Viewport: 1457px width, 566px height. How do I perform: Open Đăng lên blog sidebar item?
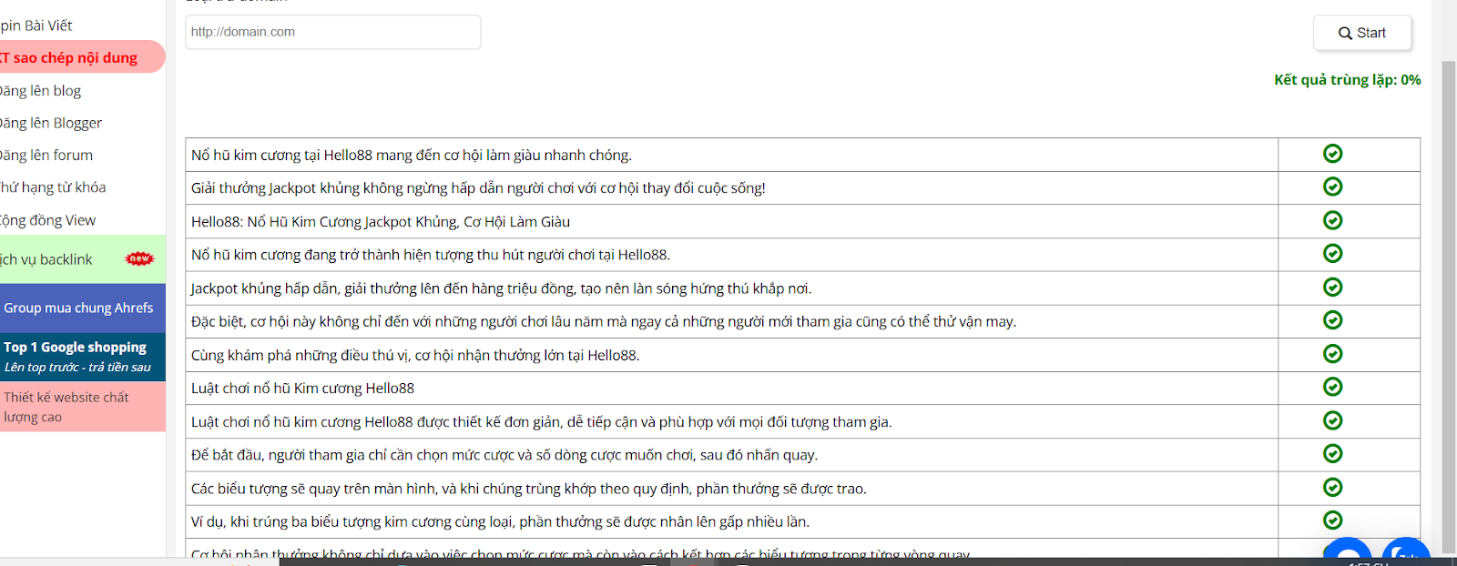[41, 91]
